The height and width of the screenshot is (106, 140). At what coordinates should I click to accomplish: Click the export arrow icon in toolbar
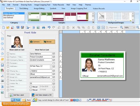click(x=28, y=27)
